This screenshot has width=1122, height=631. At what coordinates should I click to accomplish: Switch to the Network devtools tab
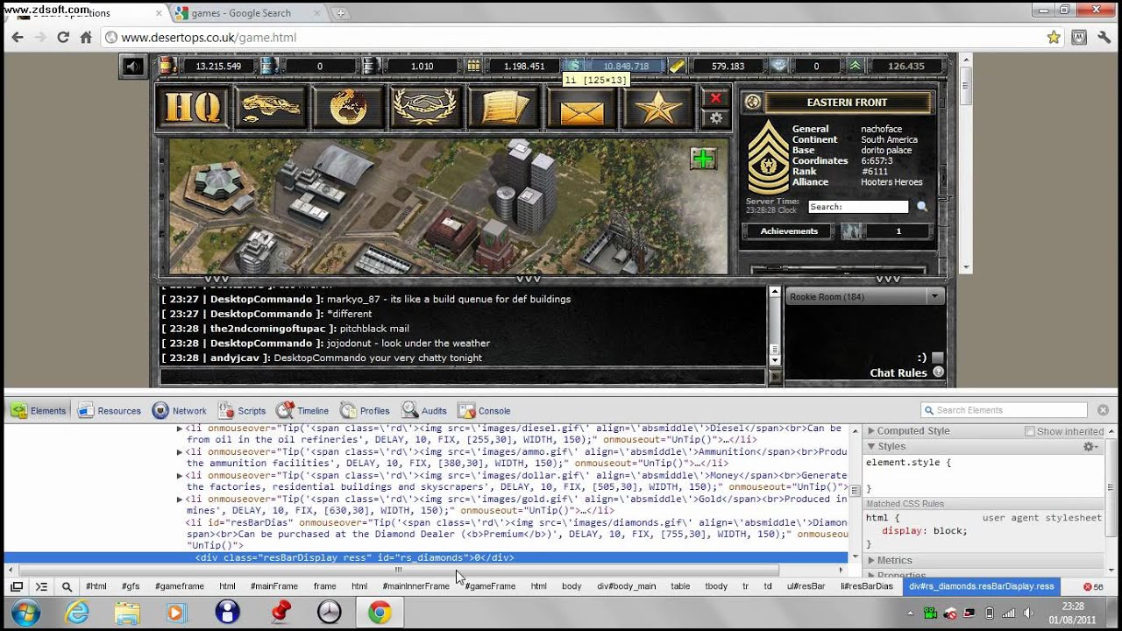(180, 410)
